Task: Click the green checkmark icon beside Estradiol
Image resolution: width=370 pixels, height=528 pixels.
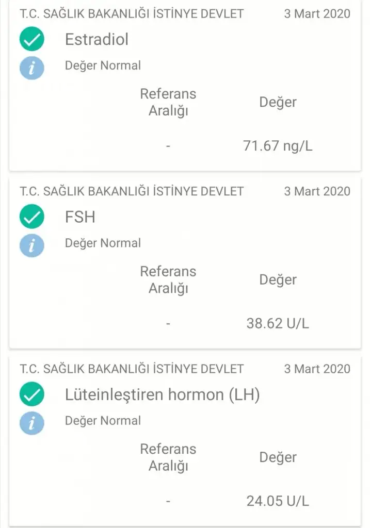Action: (x=32, y=40)
